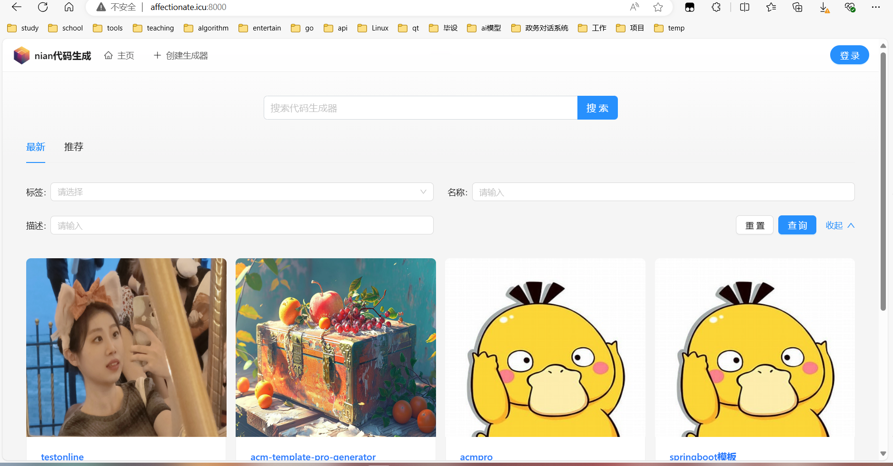
Task: Open the qt bookmarks folder
Action: pos(409,28)
